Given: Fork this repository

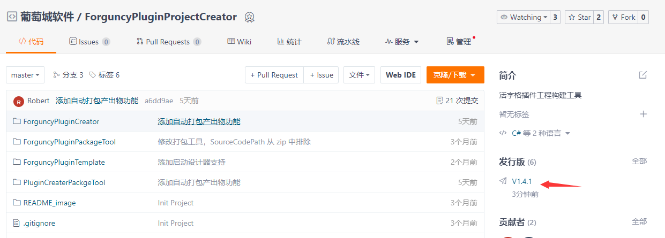Looking at the screenshot, I should click(623, 17).
